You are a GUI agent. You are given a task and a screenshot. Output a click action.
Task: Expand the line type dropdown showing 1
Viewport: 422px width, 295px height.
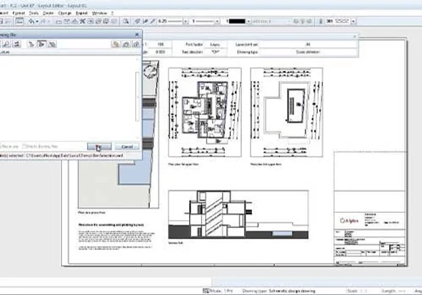coord(217,21)
